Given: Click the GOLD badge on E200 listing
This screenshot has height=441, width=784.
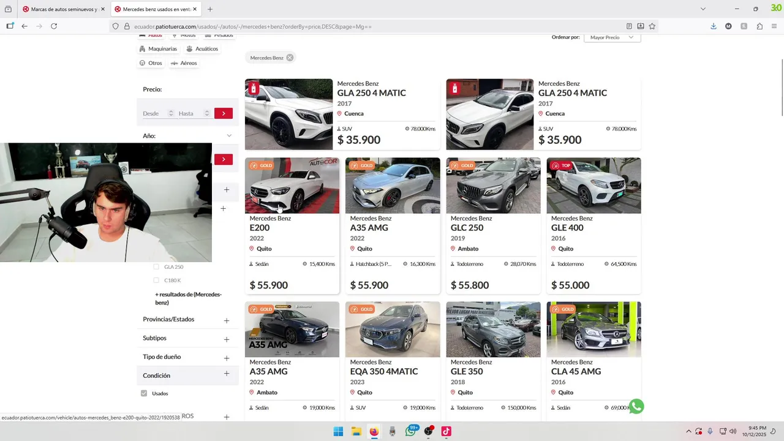Looking at the screenshot, I should tap(262, 165).
